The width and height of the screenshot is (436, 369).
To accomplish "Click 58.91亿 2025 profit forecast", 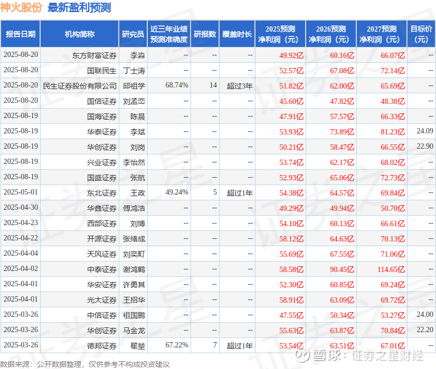I will pos(291,300).
